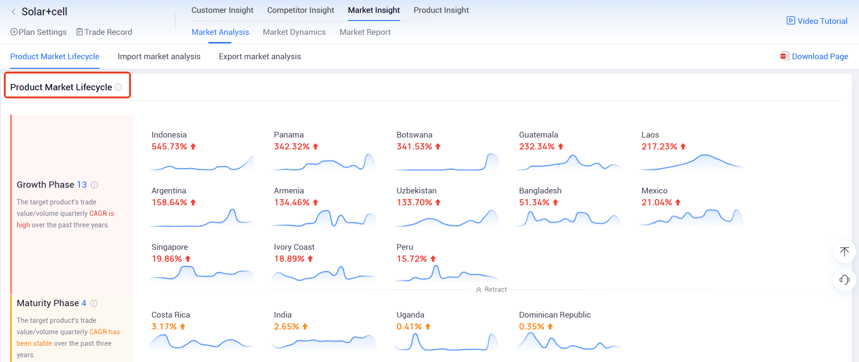Click the Maturity Phase count 4

point(84,303)
